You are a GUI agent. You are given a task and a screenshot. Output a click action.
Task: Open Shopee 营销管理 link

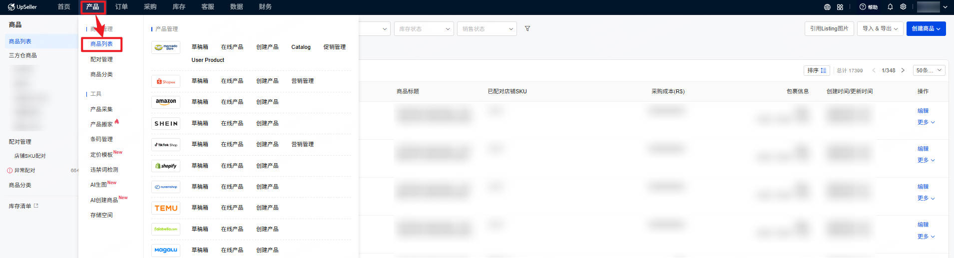pyautogui.click(x=302, y=81)
